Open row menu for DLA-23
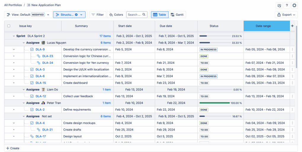Image resolution: width=302 pixels, height=152 pixels. pos(292,56)
